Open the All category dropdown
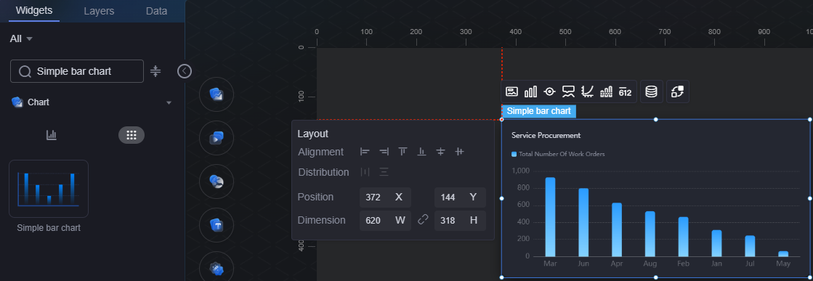 tap(21, 39)
